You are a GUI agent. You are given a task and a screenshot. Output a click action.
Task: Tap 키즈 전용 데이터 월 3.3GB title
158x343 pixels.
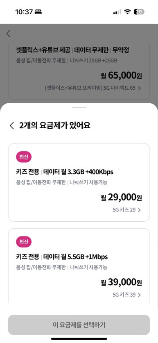click(x=65, y=172)
